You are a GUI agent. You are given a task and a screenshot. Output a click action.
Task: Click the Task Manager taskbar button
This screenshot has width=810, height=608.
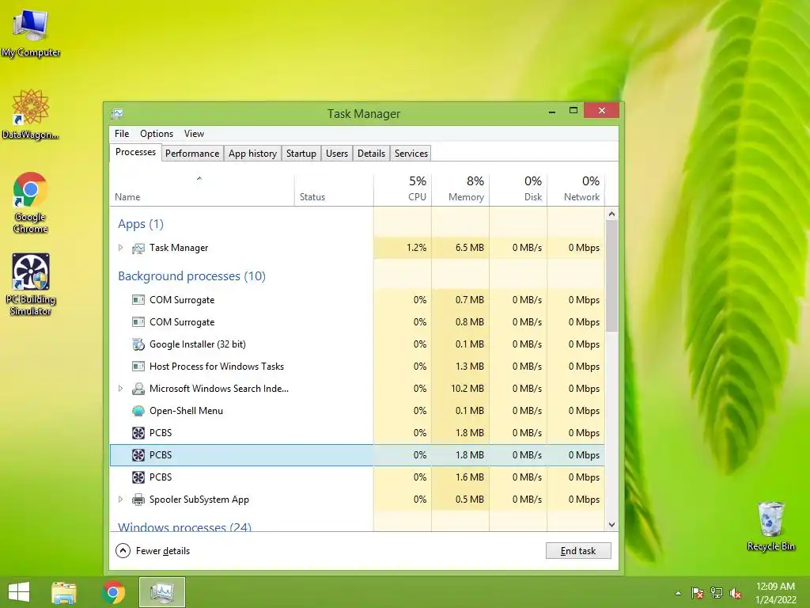point(161,592)
